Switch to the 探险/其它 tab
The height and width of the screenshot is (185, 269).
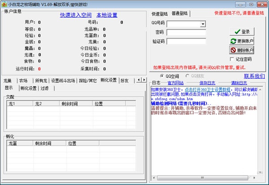88,81
